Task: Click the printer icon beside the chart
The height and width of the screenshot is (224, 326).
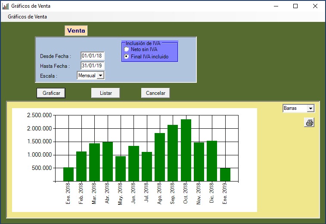Action: point(309,123)
